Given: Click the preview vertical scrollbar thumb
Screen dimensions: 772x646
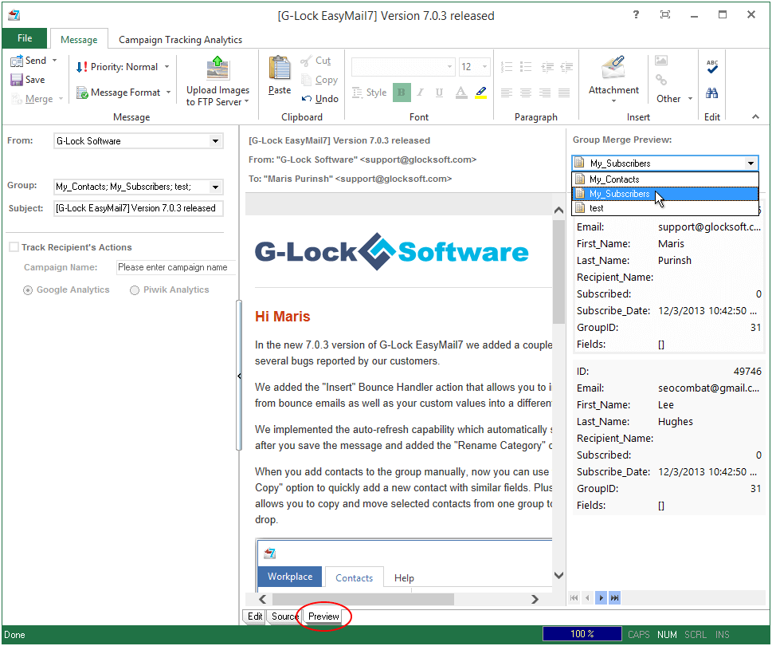Looking at the screenshot, I should pyautogui.click(x=558, y=271).
